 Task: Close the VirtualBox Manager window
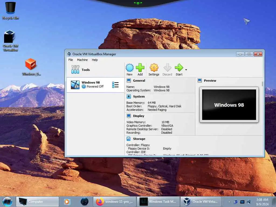pyautogui.click(x=258, y=54)
